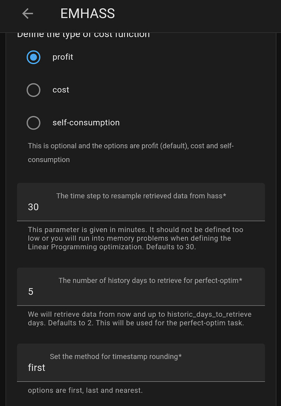
Task: Click the "time step to resample" field label
Action: click(141, 196)
